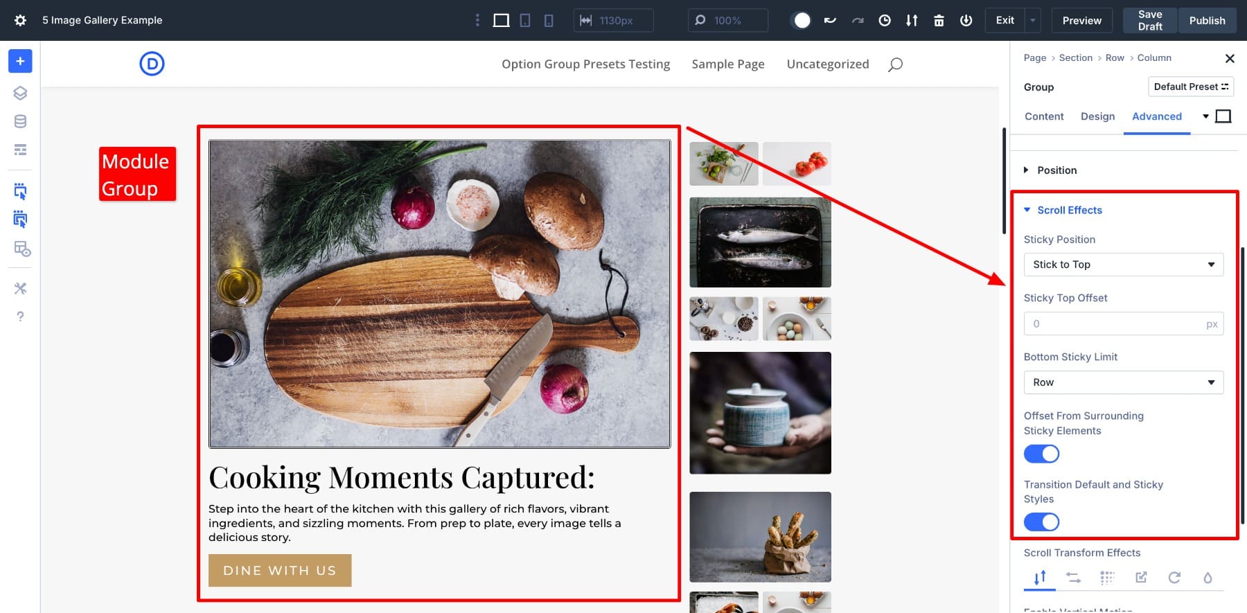Open page settings gear icon
This screenshot has height=613, width=1247.
click(x=20, y=20)
